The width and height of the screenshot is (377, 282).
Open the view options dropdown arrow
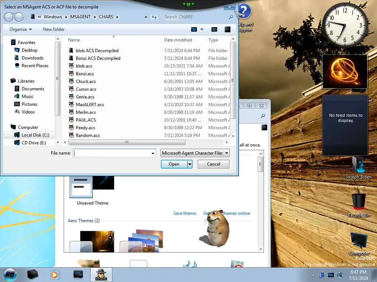click(x=202, y=29)
